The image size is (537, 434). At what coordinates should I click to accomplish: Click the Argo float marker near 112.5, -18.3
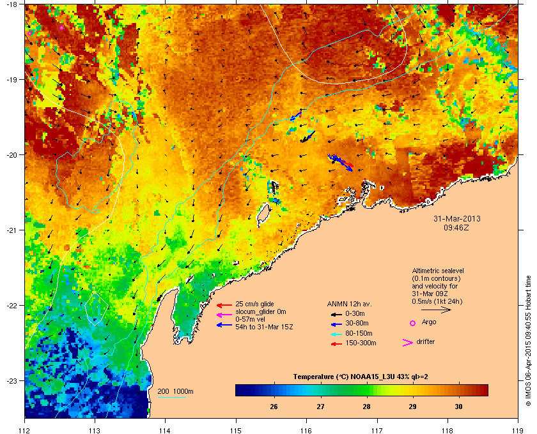pos(61,27)
